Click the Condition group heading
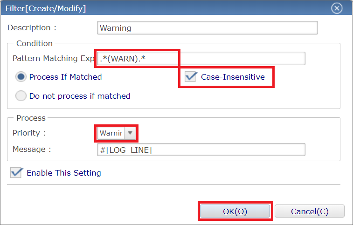The image size is (353, 225). tap(35, 43)
